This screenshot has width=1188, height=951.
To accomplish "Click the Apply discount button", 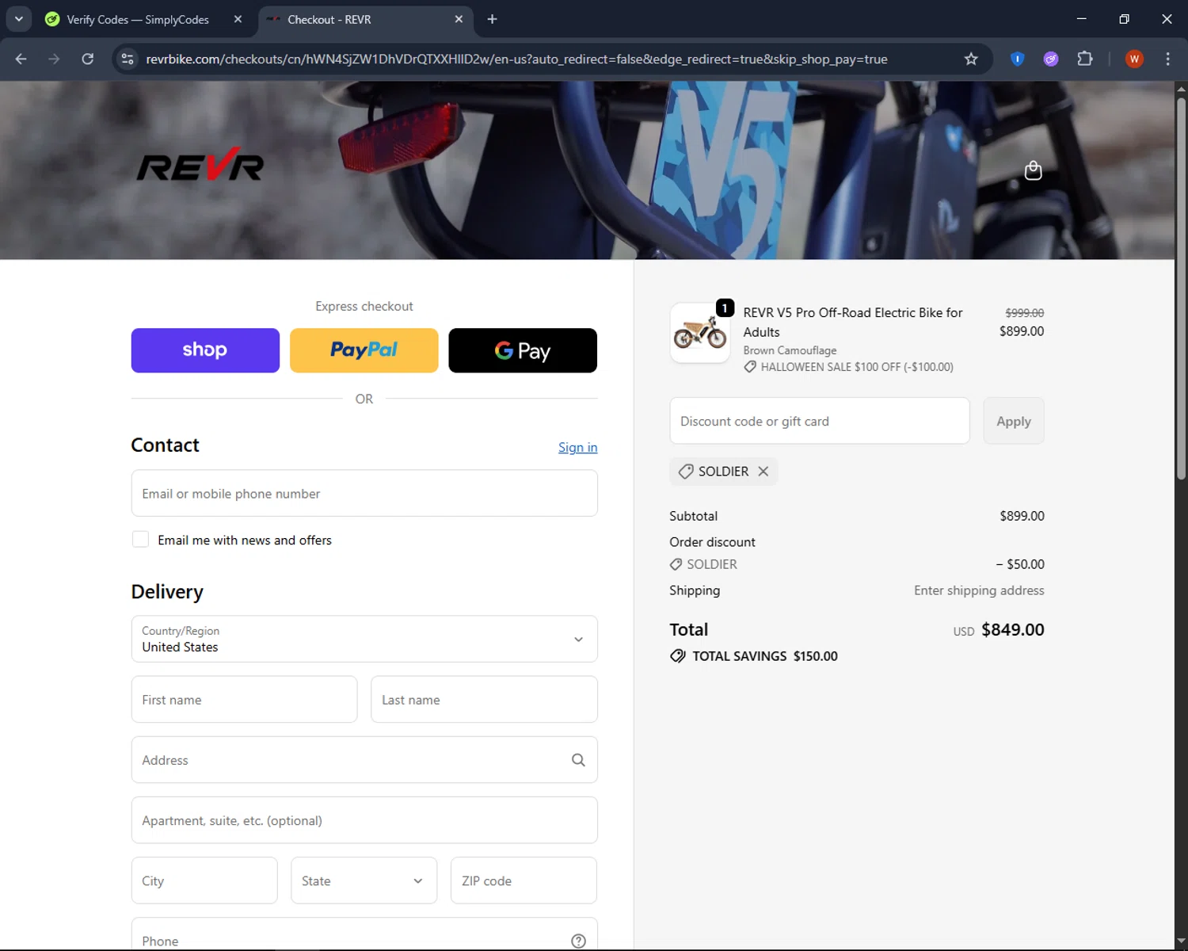I will click(1014, 421).
